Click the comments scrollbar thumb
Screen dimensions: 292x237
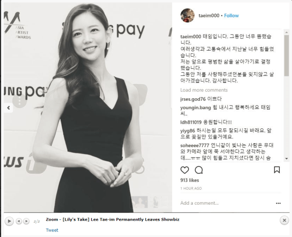click(x=286, y=56)
